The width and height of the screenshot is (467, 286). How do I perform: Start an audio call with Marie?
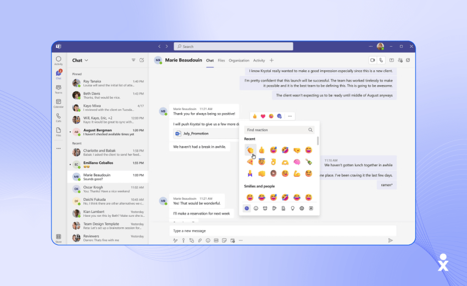click(x=381, y=60)
